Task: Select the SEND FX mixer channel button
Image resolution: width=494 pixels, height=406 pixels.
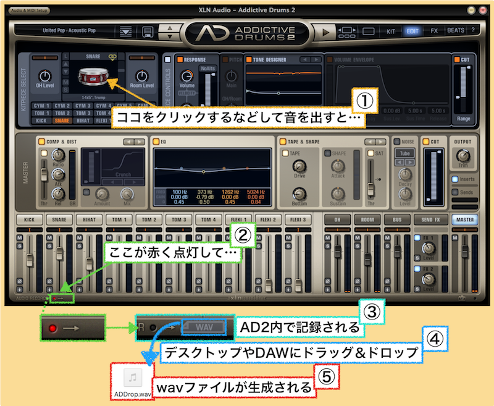Action: coord(430,220)
